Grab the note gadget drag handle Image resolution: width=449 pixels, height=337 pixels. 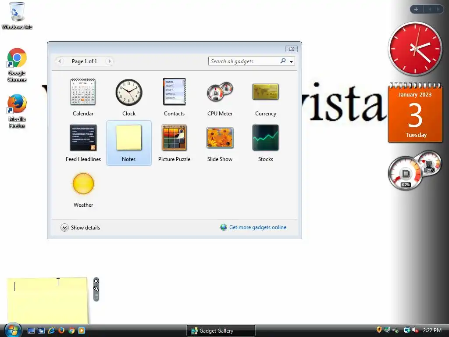tap(96, 297)
